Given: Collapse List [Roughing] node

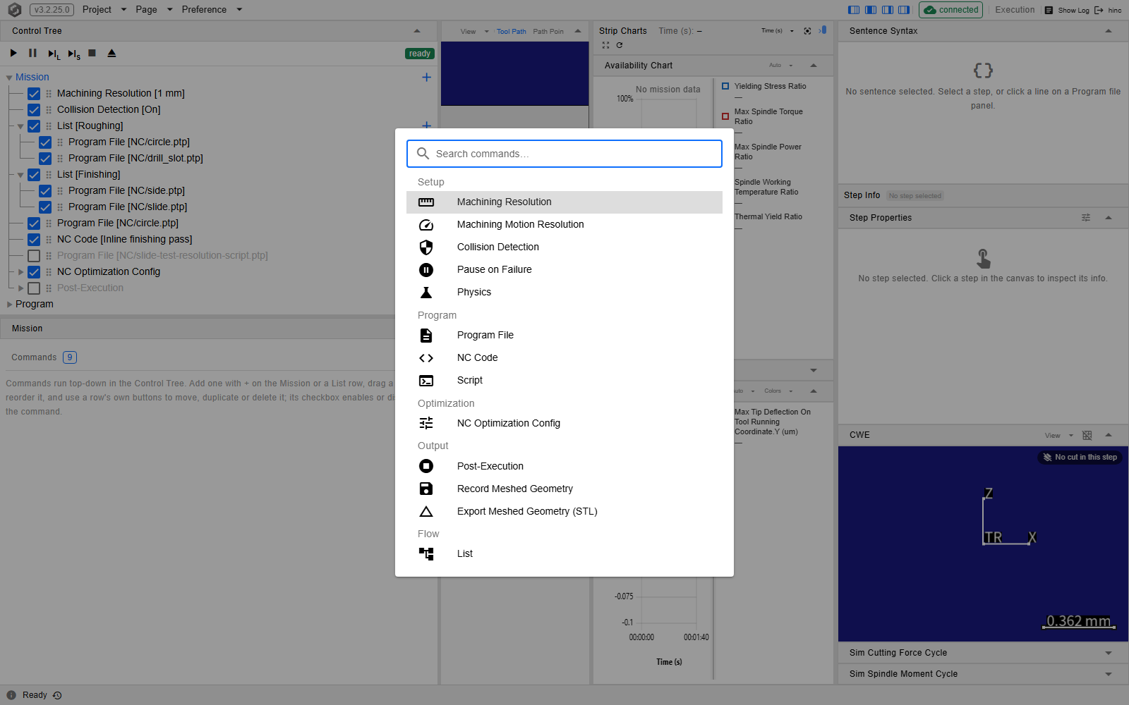Looking at the screenshot, I should [x=20, y=126].
